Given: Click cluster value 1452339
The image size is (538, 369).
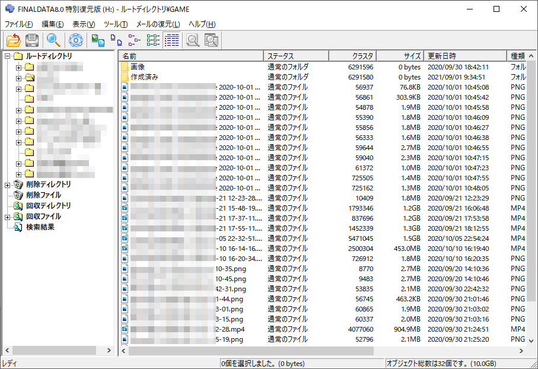Looking at the screenshot, I should click(361, 228).
